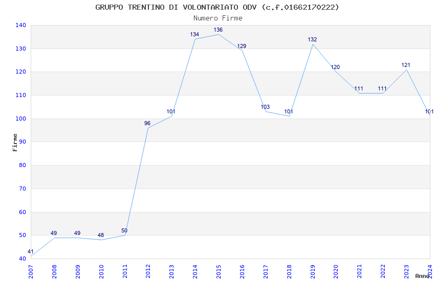Click the 2016 year label
This screenshot has height=281, width=435.
point(242,272)
